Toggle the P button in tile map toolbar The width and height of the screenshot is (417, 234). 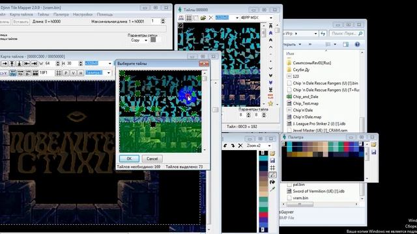click(66, 73)
